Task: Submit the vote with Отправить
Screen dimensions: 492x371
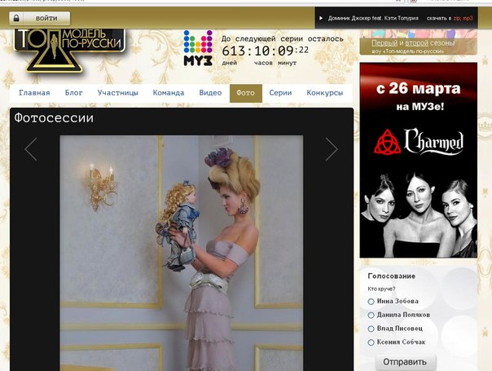Action: tap(405, 362)
